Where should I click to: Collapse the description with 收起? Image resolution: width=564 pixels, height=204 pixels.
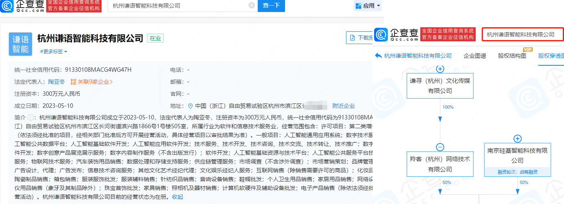pos(177,197)
